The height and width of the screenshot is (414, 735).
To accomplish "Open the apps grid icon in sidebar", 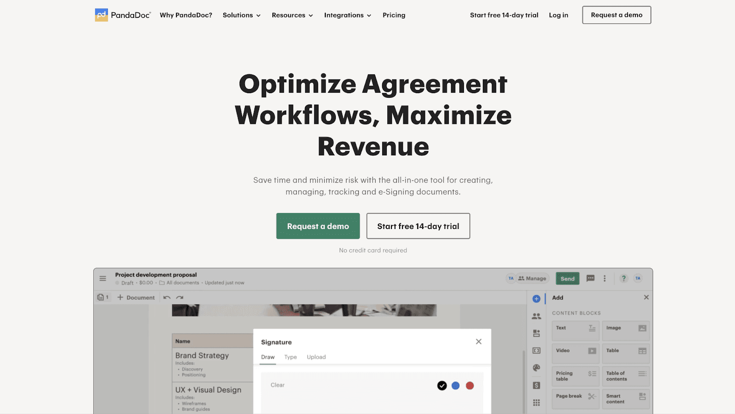I will coord(536,403).
